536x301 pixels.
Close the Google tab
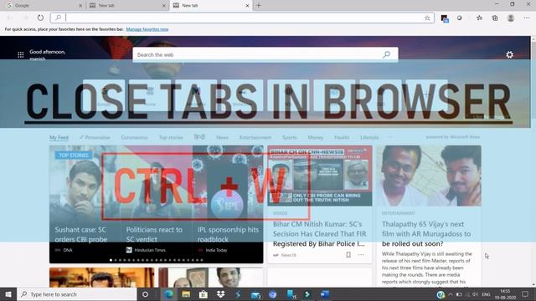click(80, 6)
